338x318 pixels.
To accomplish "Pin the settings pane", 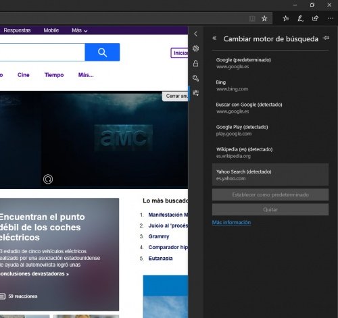I will tap(326, 38).
